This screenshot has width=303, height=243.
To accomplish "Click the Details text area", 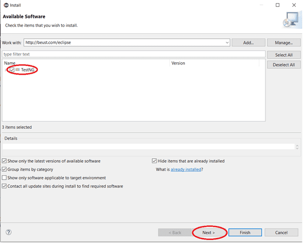I will click(x=148, y=147).
